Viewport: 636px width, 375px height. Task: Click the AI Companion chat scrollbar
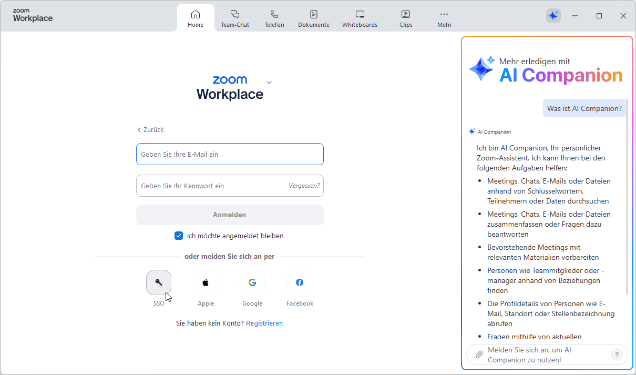coord(627,197)
